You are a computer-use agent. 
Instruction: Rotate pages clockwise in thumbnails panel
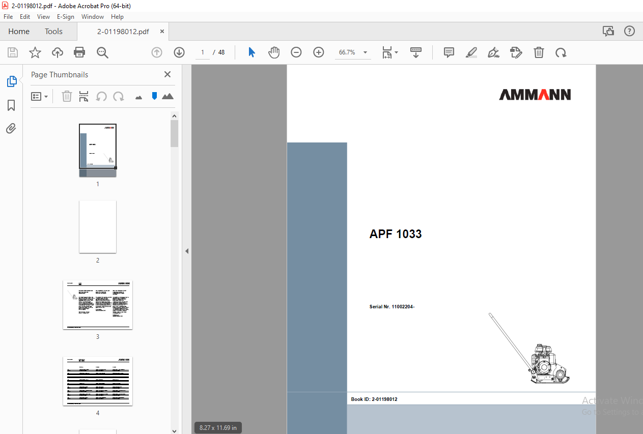[119, 96]
